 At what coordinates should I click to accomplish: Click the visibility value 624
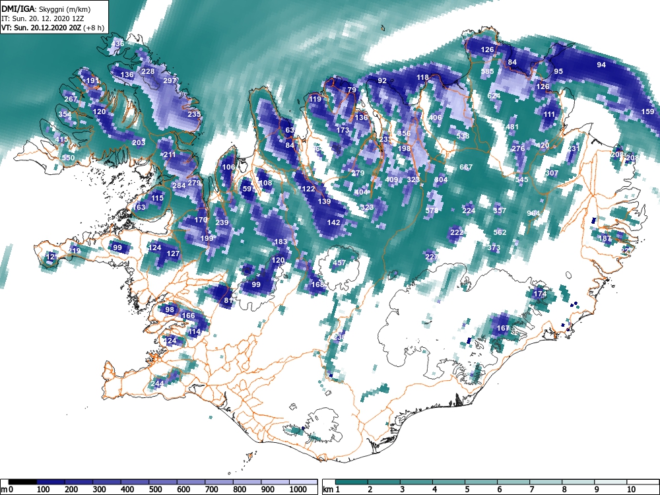pyautogui.click(x=494, y=96)
